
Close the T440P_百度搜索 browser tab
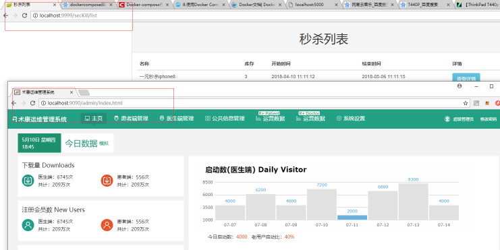coord(448,5)
